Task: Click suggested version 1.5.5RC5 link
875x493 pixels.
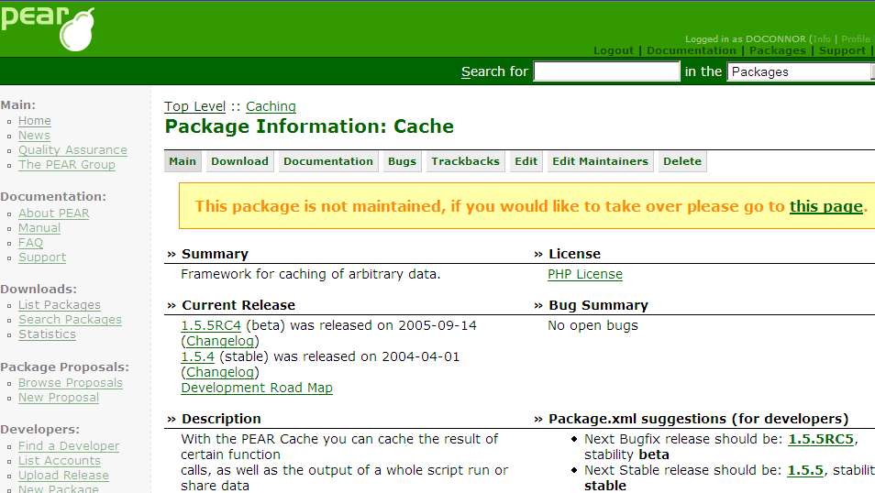Action: [821, 440]
